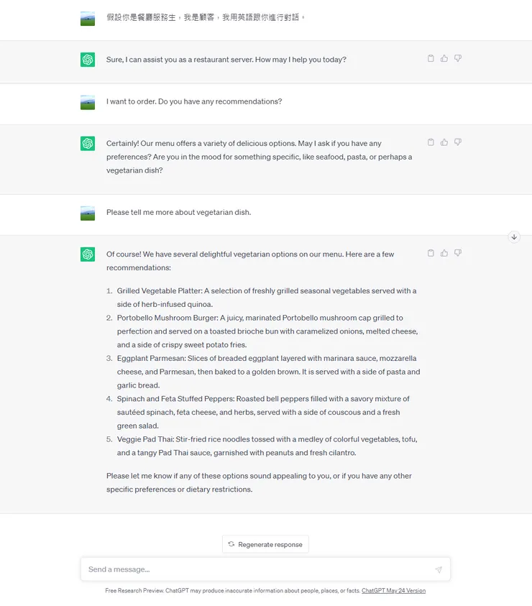
Task: Thumbs up the vegetarian options response
Action: coord(444,253)
